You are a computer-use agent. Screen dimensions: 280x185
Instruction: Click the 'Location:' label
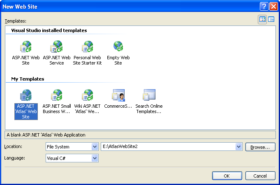point(13,146)
